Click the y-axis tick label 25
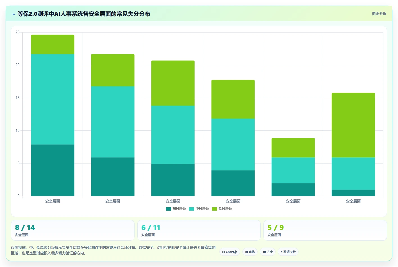Screen dimensions: 398x267 tap(17, 32)
